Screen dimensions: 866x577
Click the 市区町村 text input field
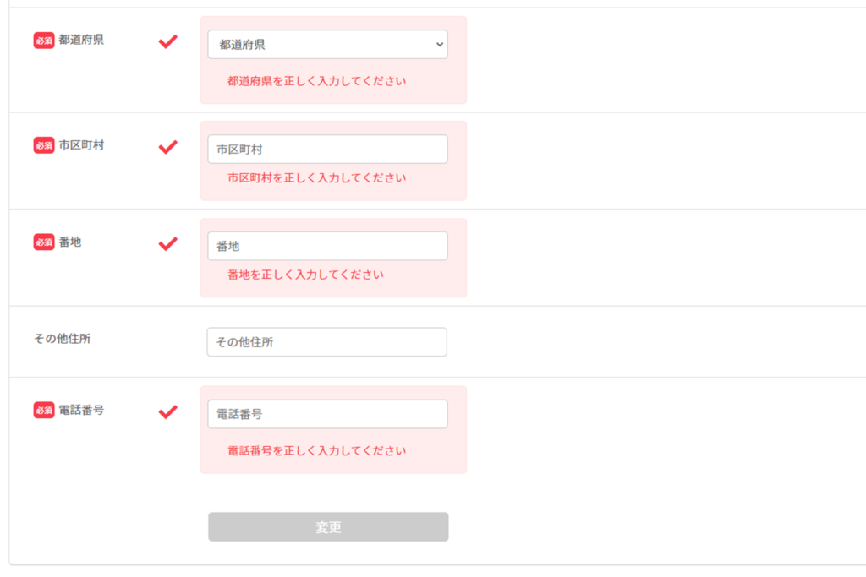[327, 150]
